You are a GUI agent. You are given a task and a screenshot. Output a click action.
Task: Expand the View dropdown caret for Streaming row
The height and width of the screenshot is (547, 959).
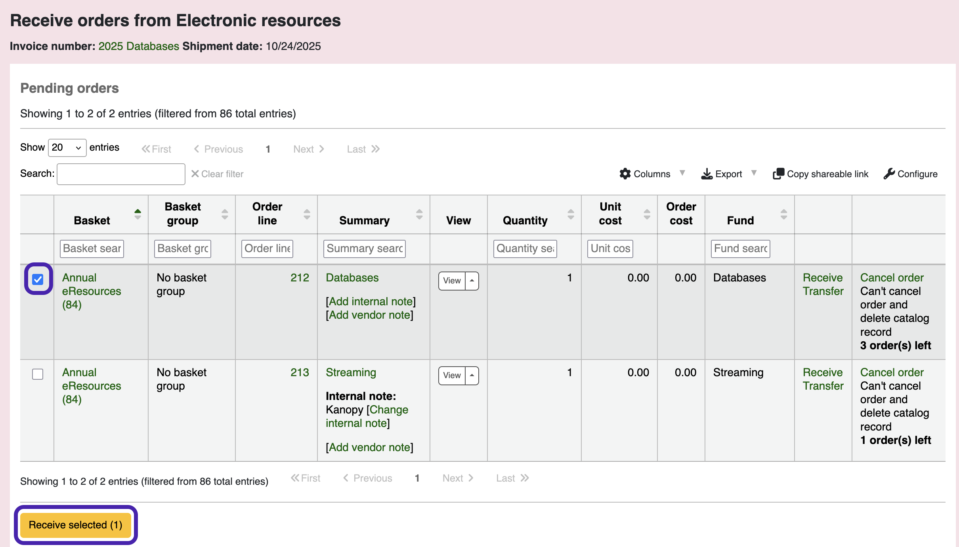coord(472,375)
